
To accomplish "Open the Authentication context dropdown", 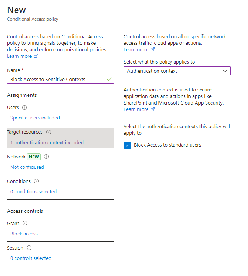I will 177,71.
